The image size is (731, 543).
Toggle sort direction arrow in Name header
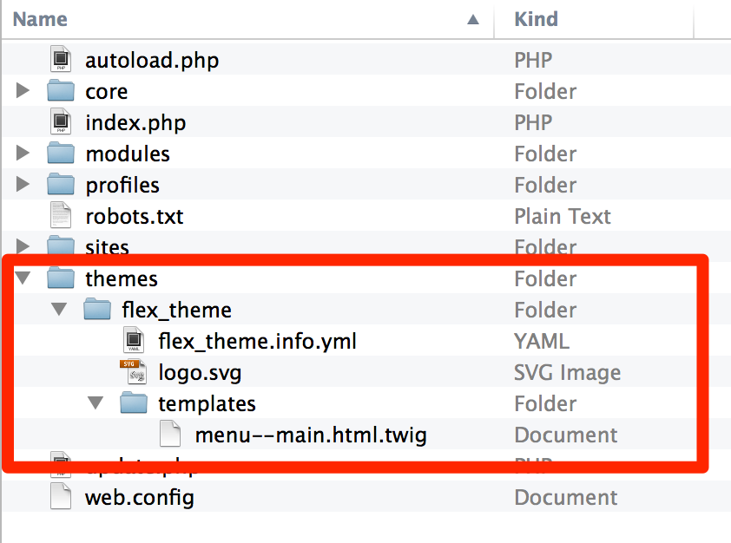click(473, 19)
